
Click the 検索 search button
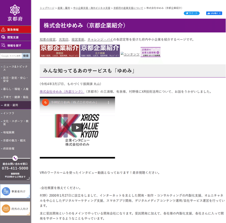(26, 56)
